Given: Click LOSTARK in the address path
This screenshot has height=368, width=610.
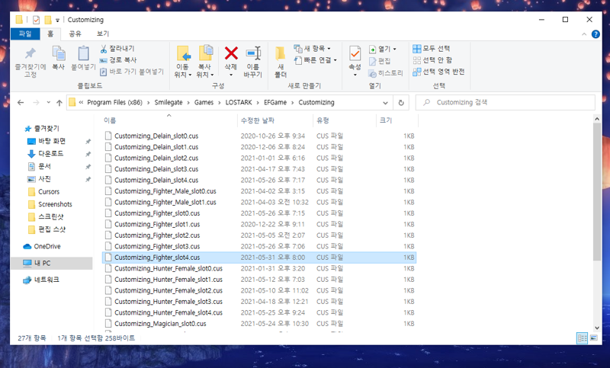Looking at the screenshot, I should click(x=239, y=103).
